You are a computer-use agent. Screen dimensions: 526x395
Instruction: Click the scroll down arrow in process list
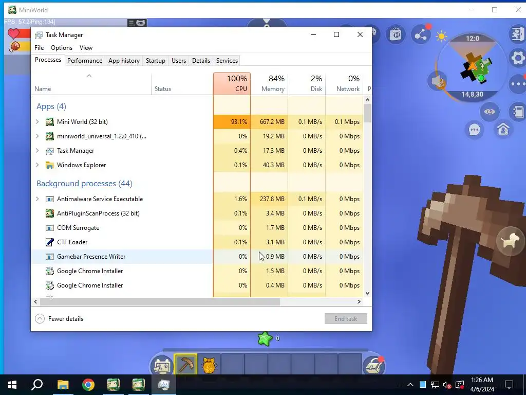[367, 293]
